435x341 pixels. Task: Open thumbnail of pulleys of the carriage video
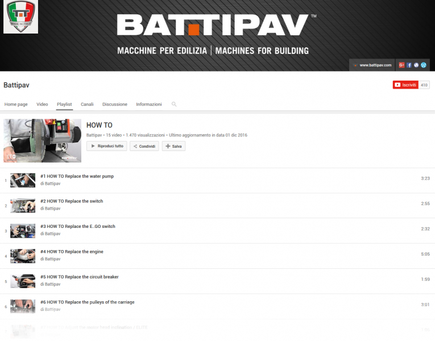pyautogui.click(x=23, y=306)
